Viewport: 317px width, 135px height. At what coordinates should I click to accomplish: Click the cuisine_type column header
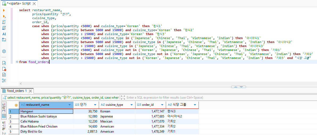click(x=117, y=105)
